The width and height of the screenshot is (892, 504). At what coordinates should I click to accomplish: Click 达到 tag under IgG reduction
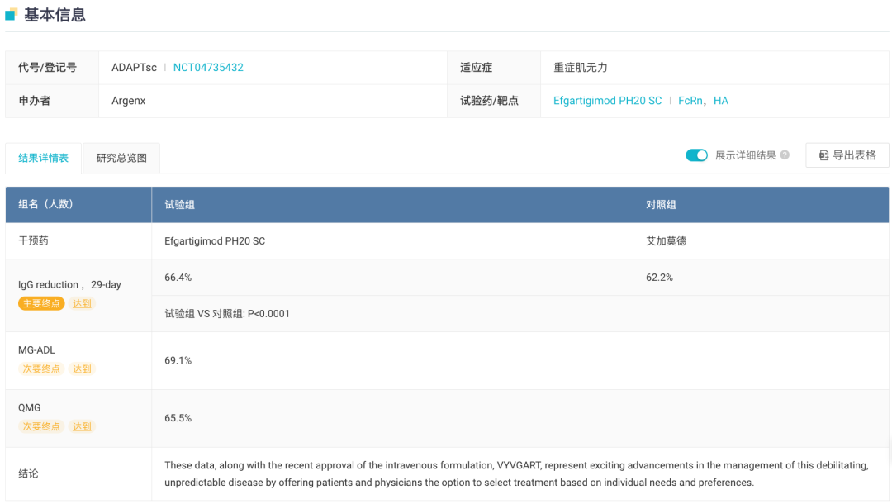tap(83, 303)
